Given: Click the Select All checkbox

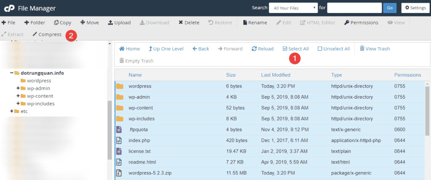Looking at the screenshot, I should (x=285, y=49).
